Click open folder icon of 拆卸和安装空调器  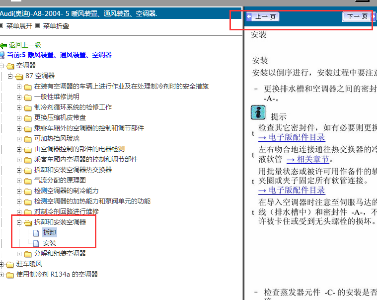[28, 223]
